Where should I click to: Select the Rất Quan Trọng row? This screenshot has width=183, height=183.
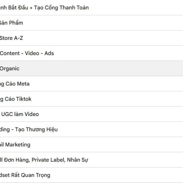pos(91,175)
